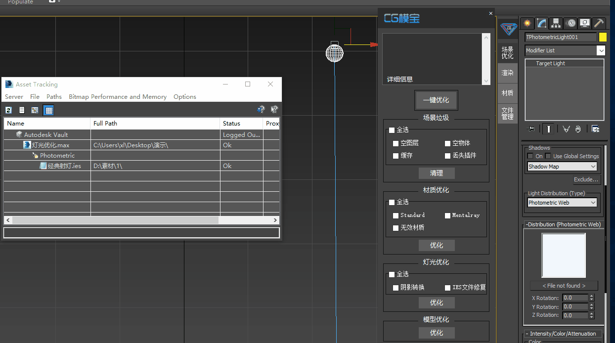Switch to the 渲染 tab
This screenshot has height=343, width=615.
pyautogui.click(x=508, y=73)
